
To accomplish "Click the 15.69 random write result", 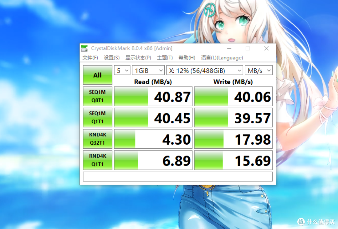I will tap(233, 160).
